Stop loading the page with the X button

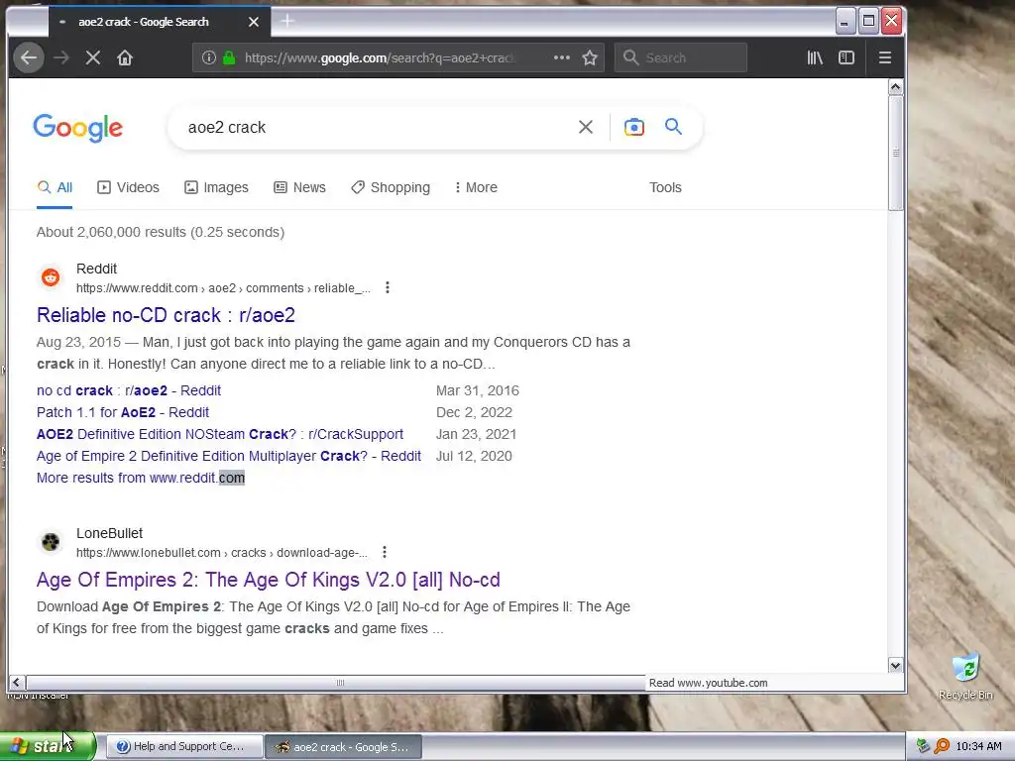[x=93, y=57]
